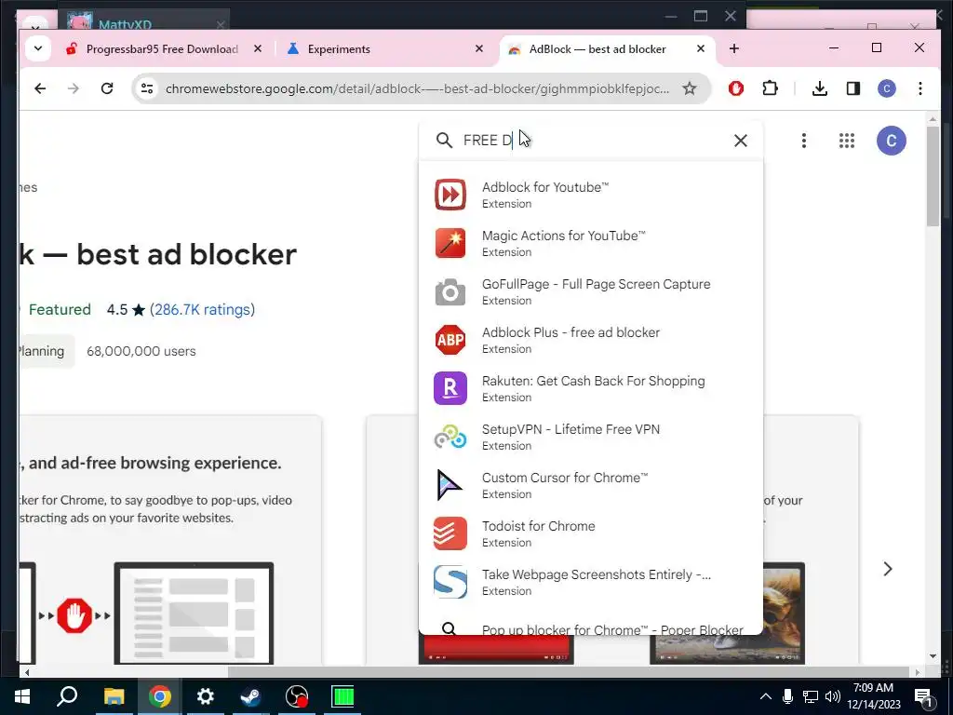953x715 pixels.
Task: Bookmark this page with the star
Action: tap(690, 88)
